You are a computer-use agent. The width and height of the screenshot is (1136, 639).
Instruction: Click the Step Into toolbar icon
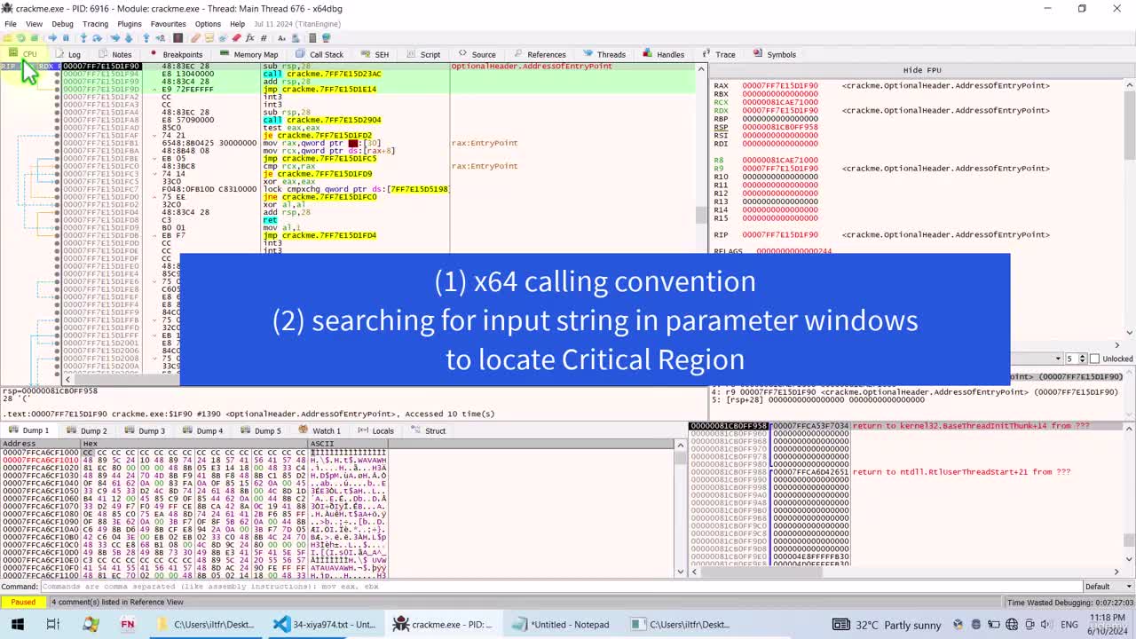pyautogui.click(x=83, y=38)
